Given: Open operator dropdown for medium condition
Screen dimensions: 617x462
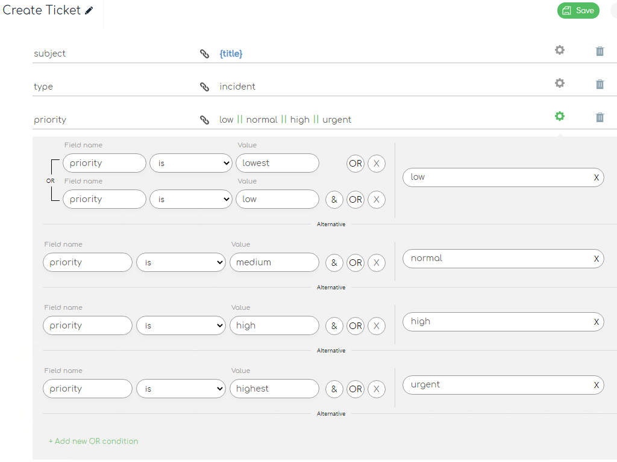Looking at the screenshot, I should pyautogui.click(x=181, y=262).
